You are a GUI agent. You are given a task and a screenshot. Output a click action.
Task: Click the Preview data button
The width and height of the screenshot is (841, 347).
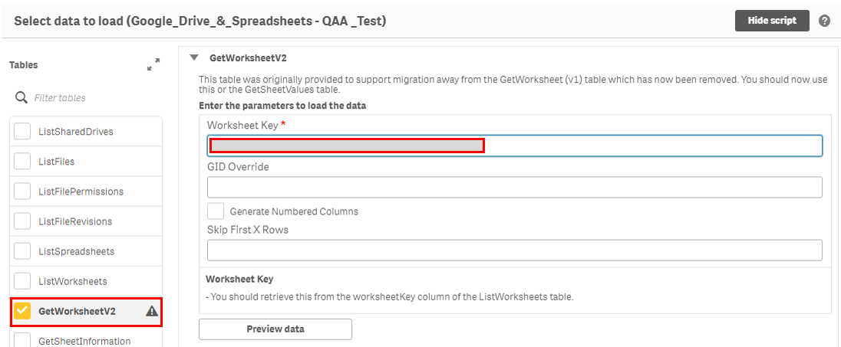(x=275, y=329)
